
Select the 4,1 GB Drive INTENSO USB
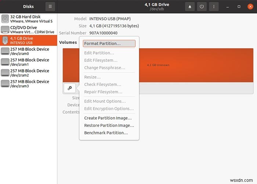[29, 40]
